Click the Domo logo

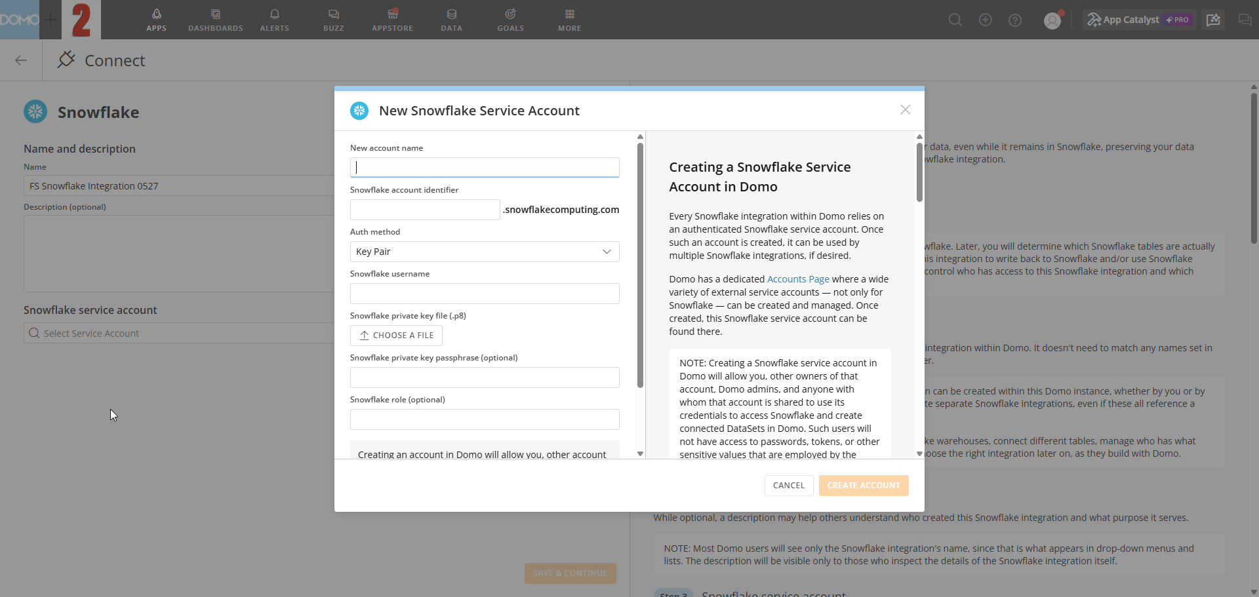20,20
